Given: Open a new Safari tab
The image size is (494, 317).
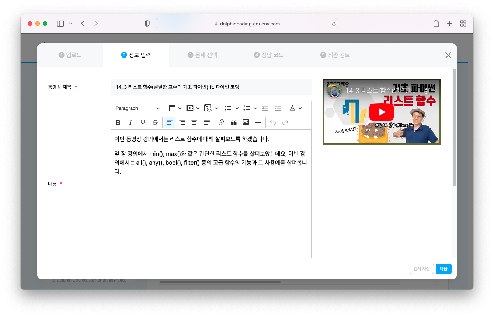Looking at the screenshot, I should 450,24.
